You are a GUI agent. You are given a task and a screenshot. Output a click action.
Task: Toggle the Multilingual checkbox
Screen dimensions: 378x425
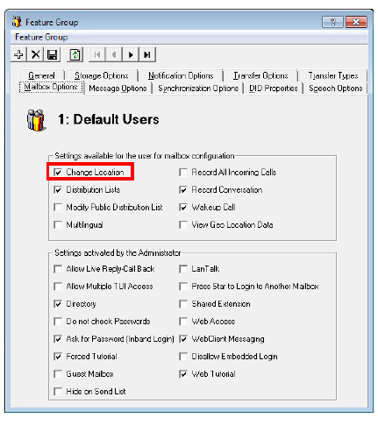58,225
